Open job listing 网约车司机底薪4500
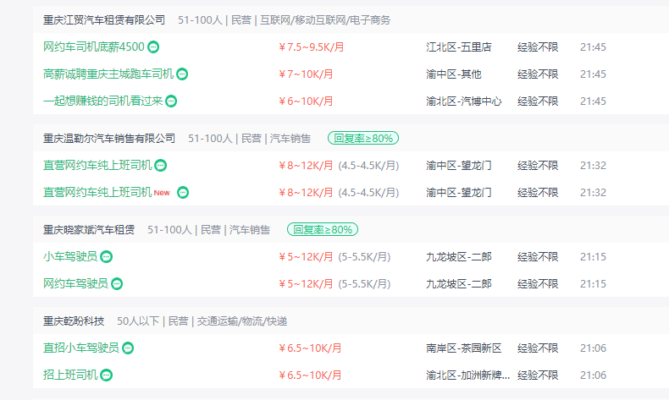This screenshot has width=669, height=400. point(93,47)
